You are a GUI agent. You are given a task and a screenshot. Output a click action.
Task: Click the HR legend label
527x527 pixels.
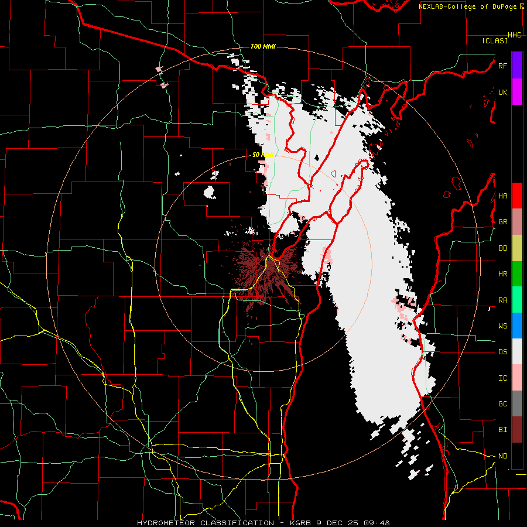(502, 274)
